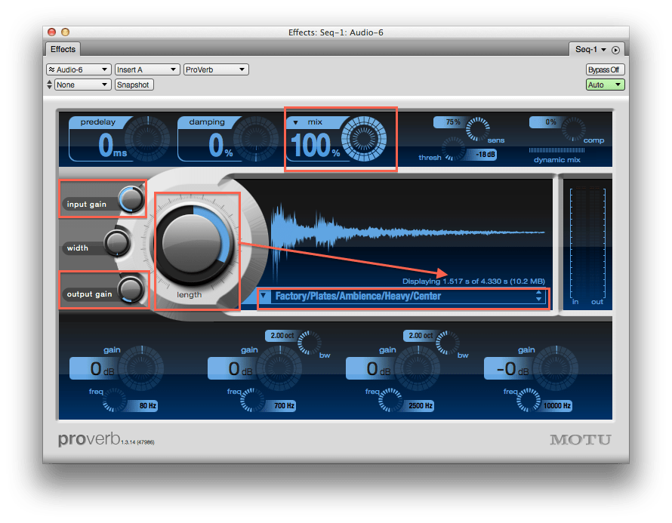Click the round arrow icon beside Seq-1
672x523 pixels.
point(615,50)
